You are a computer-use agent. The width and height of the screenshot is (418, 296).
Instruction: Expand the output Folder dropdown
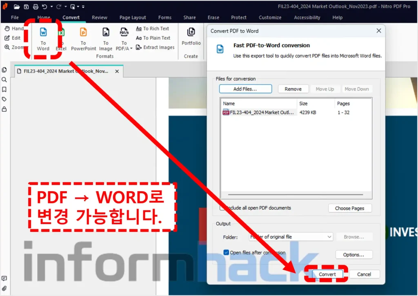329,237
